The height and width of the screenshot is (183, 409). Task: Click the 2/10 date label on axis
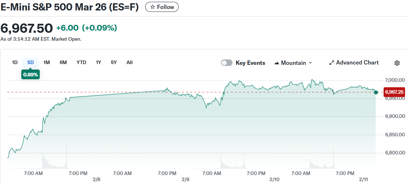click(x=274, y=179)
